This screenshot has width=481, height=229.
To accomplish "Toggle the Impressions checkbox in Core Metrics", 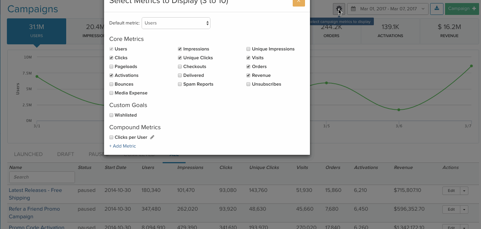I will pyautogui.click(x=180, y=49).
